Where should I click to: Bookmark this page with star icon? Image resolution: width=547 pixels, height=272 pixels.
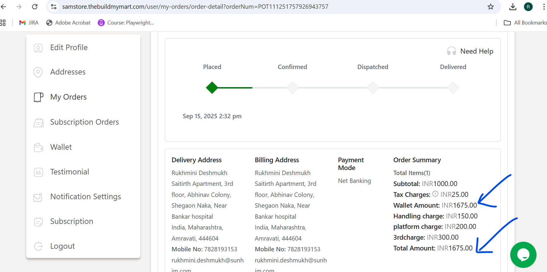(x=491, y=6)
